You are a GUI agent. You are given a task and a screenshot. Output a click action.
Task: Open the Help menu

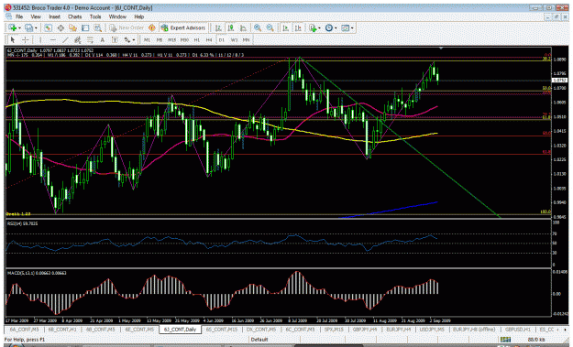138,16
